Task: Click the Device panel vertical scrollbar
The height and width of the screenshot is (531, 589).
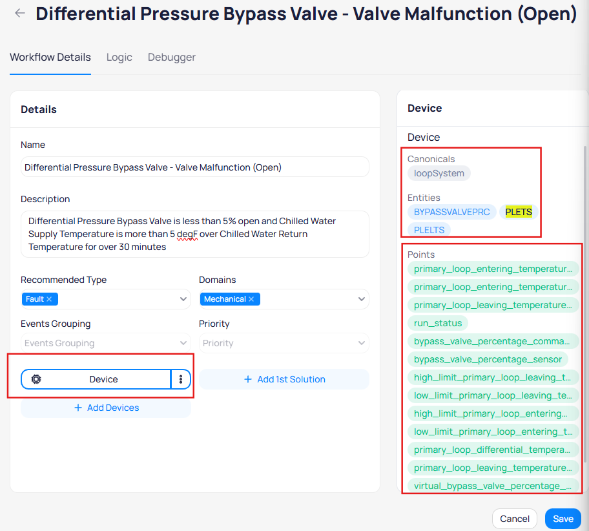Action: (x=586, y=304)
